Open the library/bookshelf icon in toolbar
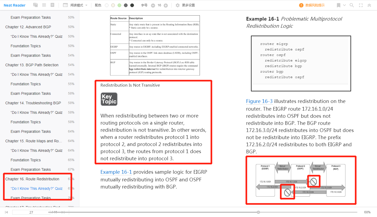 pyautogui.click(x=35, y=5)
